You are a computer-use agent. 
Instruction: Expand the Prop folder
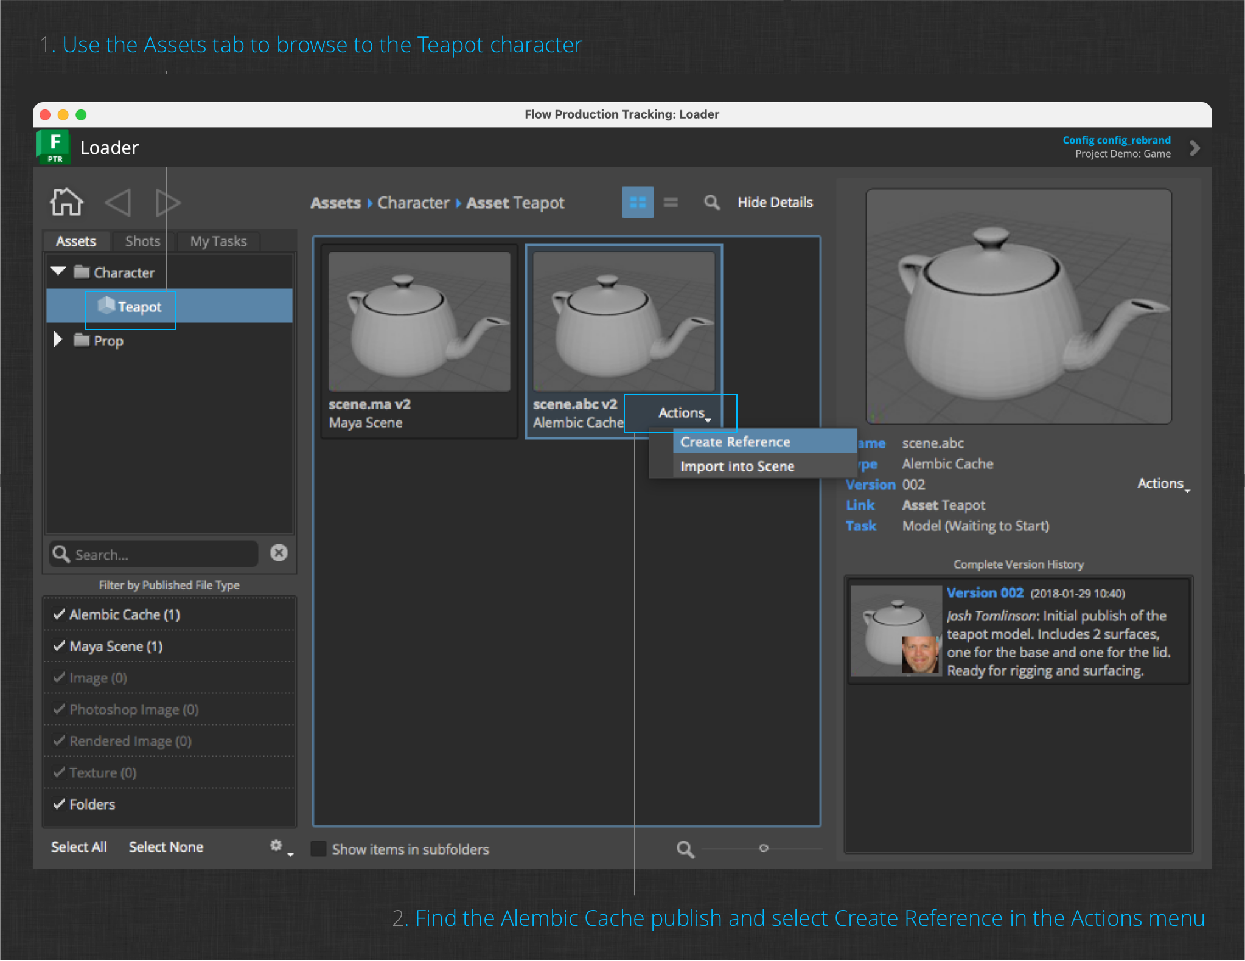[x=58, y=339]
